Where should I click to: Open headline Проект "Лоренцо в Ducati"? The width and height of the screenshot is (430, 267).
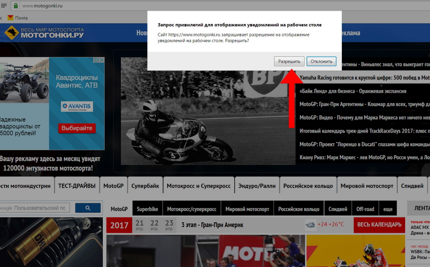(x=364, y=144)
